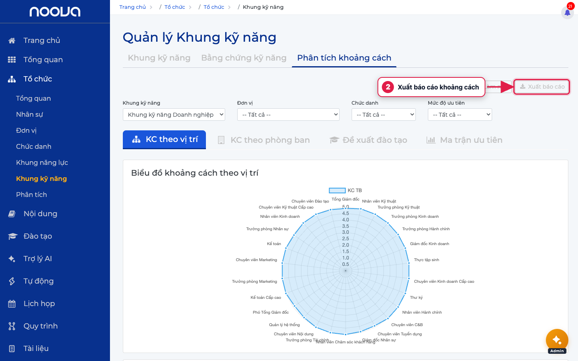Open the Nhân sự submenu item
Image resolution: width=578 pixels, height=361 pixels.
coord(29,114)
